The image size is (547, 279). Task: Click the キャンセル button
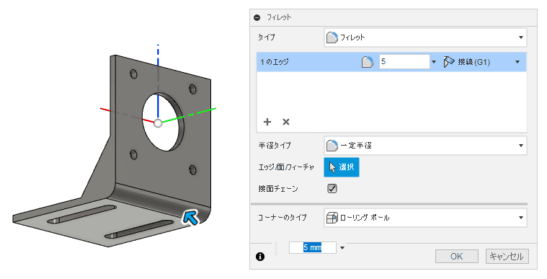(507, 257)
